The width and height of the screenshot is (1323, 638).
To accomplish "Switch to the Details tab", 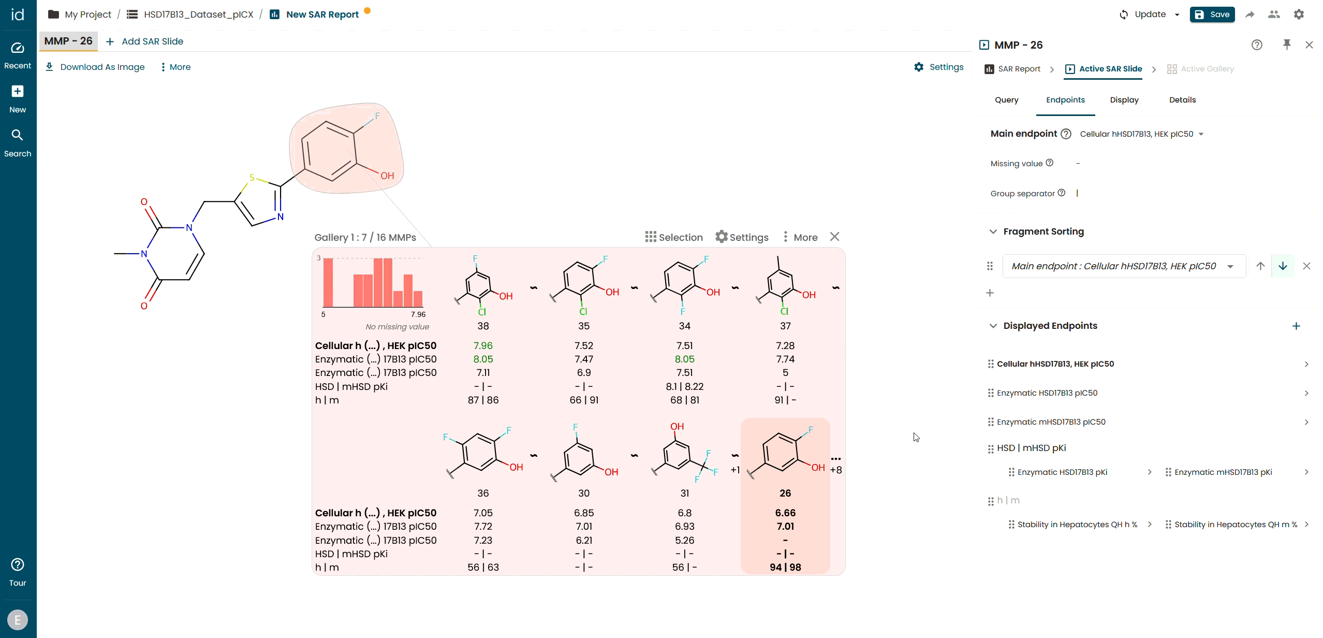I will pos(1182,100).
